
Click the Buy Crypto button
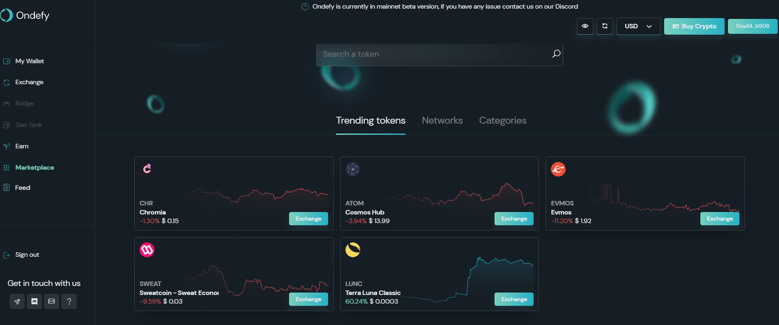694,26
